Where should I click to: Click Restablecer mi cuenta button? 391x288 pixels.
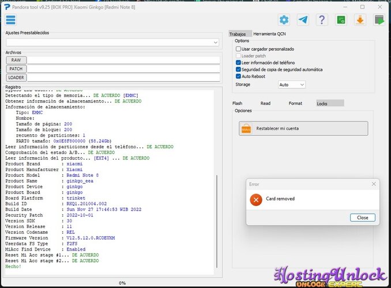tap(303, 128)
